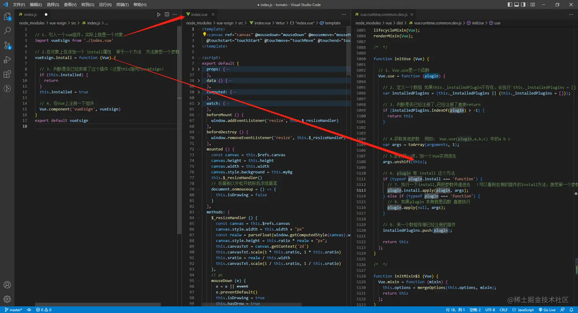
Task: Open template breadcrumb in index.vue editor
Action: tap(330, 23)
